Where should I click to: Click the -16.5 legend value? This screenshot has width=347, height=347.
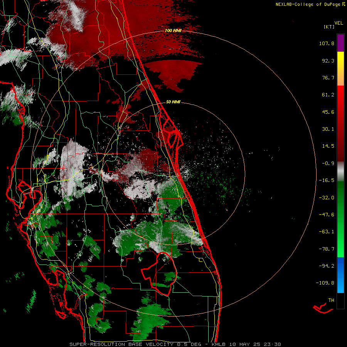pos(327,180)
